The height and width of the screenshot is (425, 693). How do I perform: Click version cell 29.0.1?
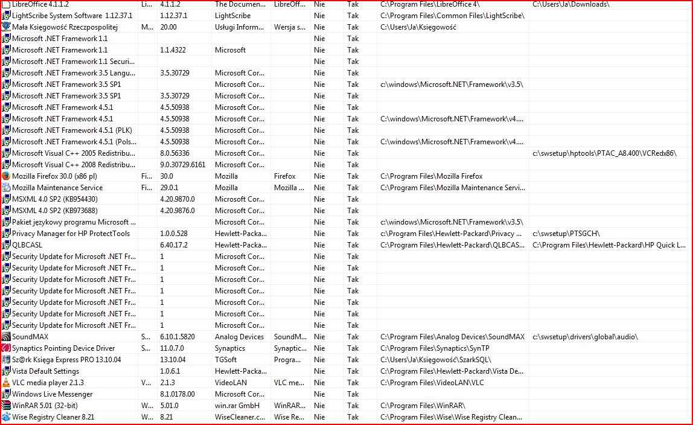[x=169, y=188]
